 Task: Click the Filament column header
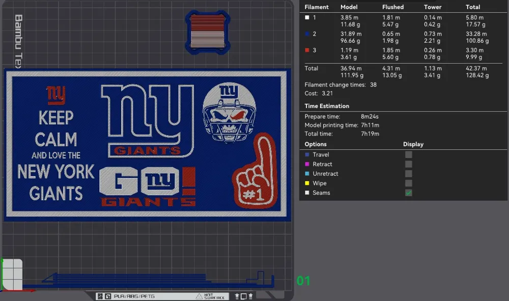tap(317, 7)
